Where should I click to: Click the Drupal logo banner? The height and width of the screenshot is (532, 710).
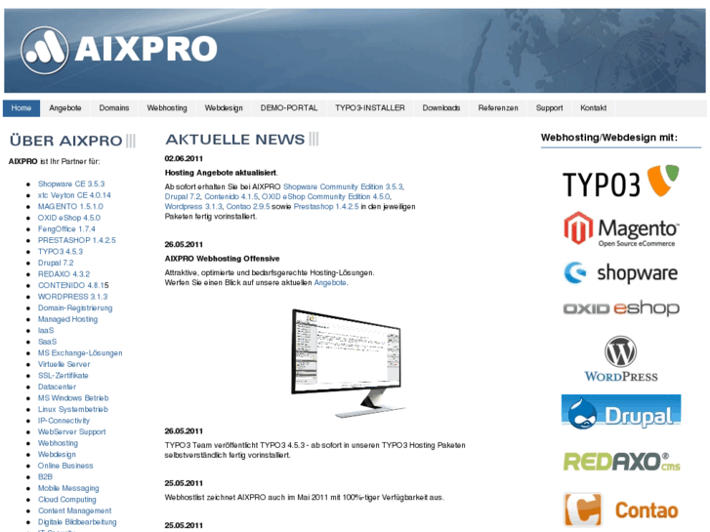click(x=621, y=412)
